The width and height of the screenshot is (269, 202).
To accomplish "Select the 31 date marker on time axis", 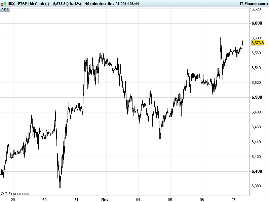I will (77, 199).
